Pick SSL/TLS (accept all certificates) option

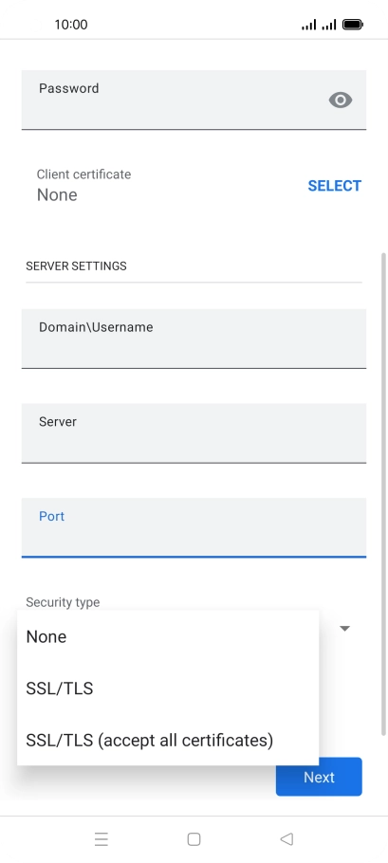[168, 741]
